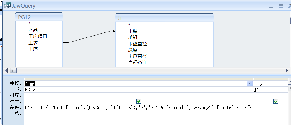Click the Like IIf criteria cell
Image resolution: width=291 pixels, height=125 pixels.
coord(138,107)
